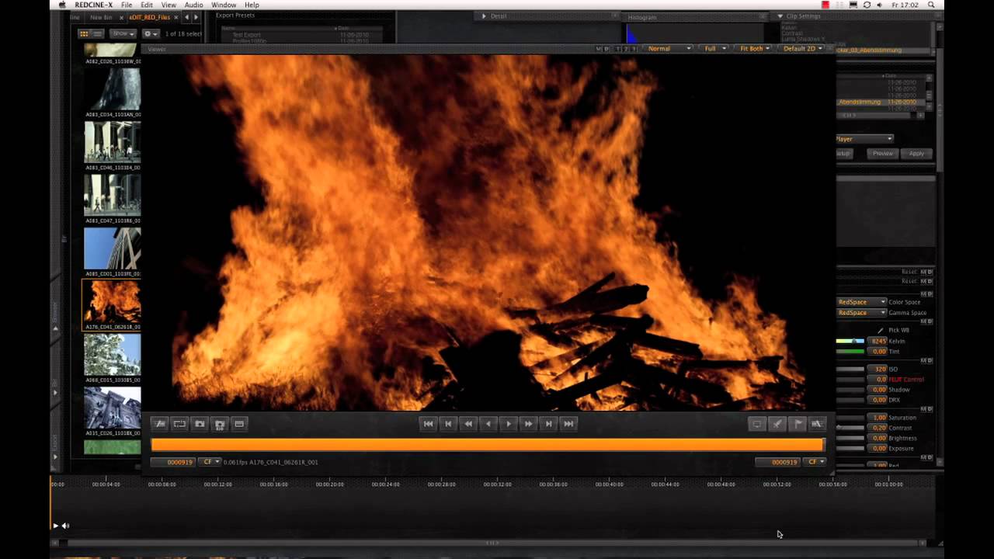This screenshot has width=994, height=559.
Task: Click the frame guide icon below viewer
Action: [179, 424]
